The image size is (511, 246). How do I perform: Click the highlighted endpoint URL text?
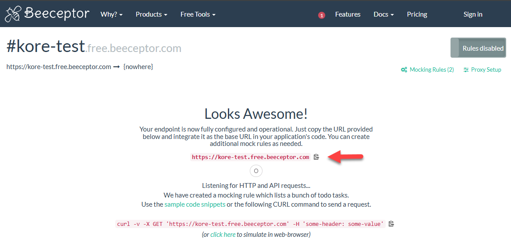(x=250, y=157)
